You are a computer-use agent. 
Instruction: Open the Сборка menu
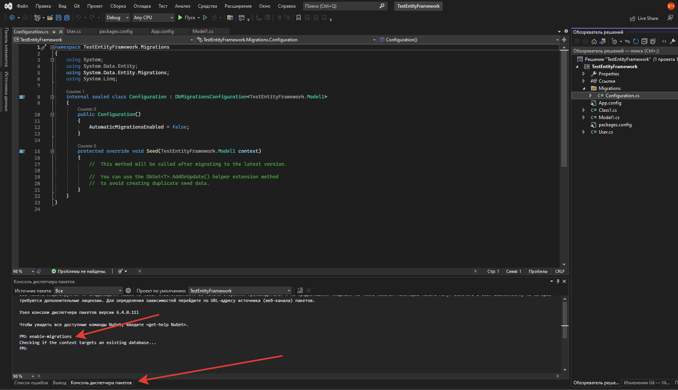118,6
